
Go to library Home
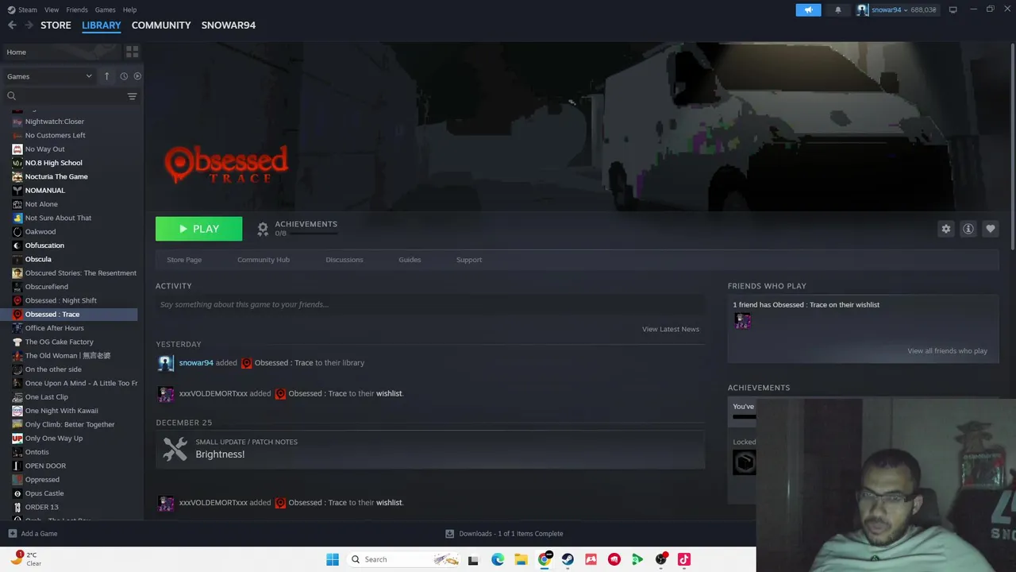coord(60,52)
